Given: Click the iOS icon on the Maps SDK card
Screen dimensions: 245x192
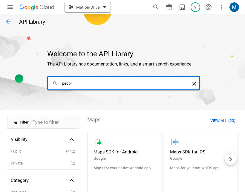Looking at the screenshot, I should [175, 142].
